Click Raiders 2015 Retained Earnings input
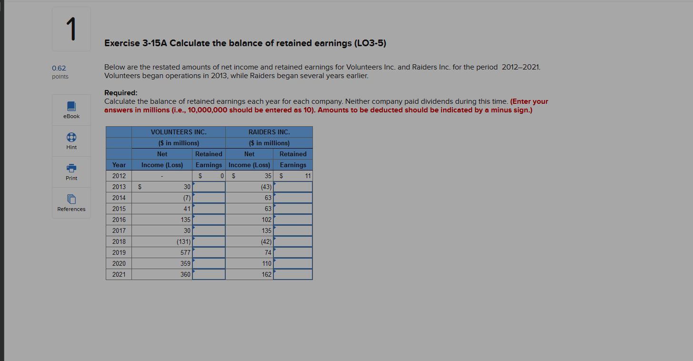 tap(293, 209)
